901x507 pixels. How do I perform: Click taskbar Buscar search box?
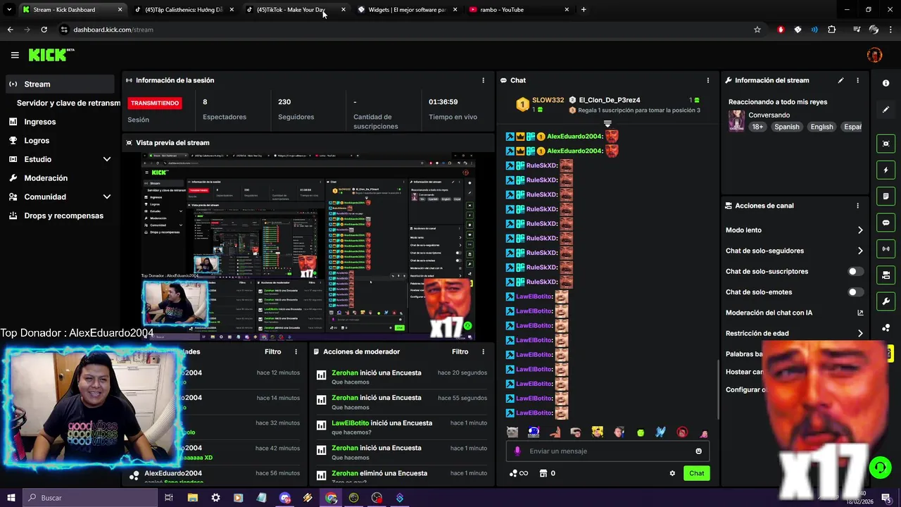point(90,498)
